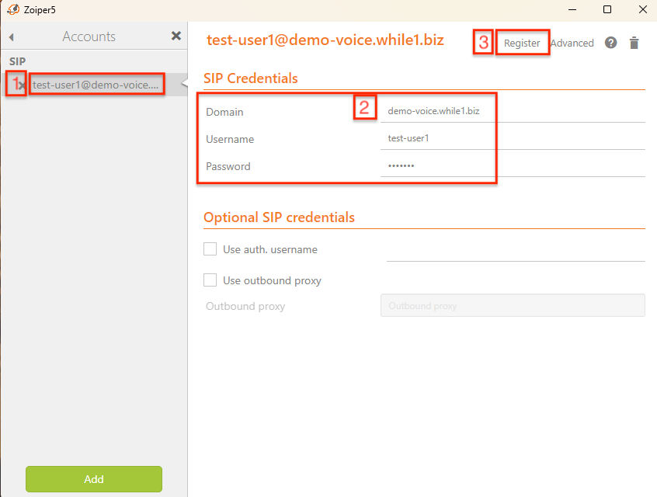
Task: Click the Password input field
Action: pyautogui.click(x=513, y=165)
